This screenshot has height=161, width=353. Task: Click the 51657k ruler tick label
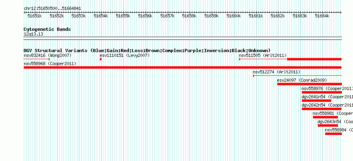coord(167,16)
